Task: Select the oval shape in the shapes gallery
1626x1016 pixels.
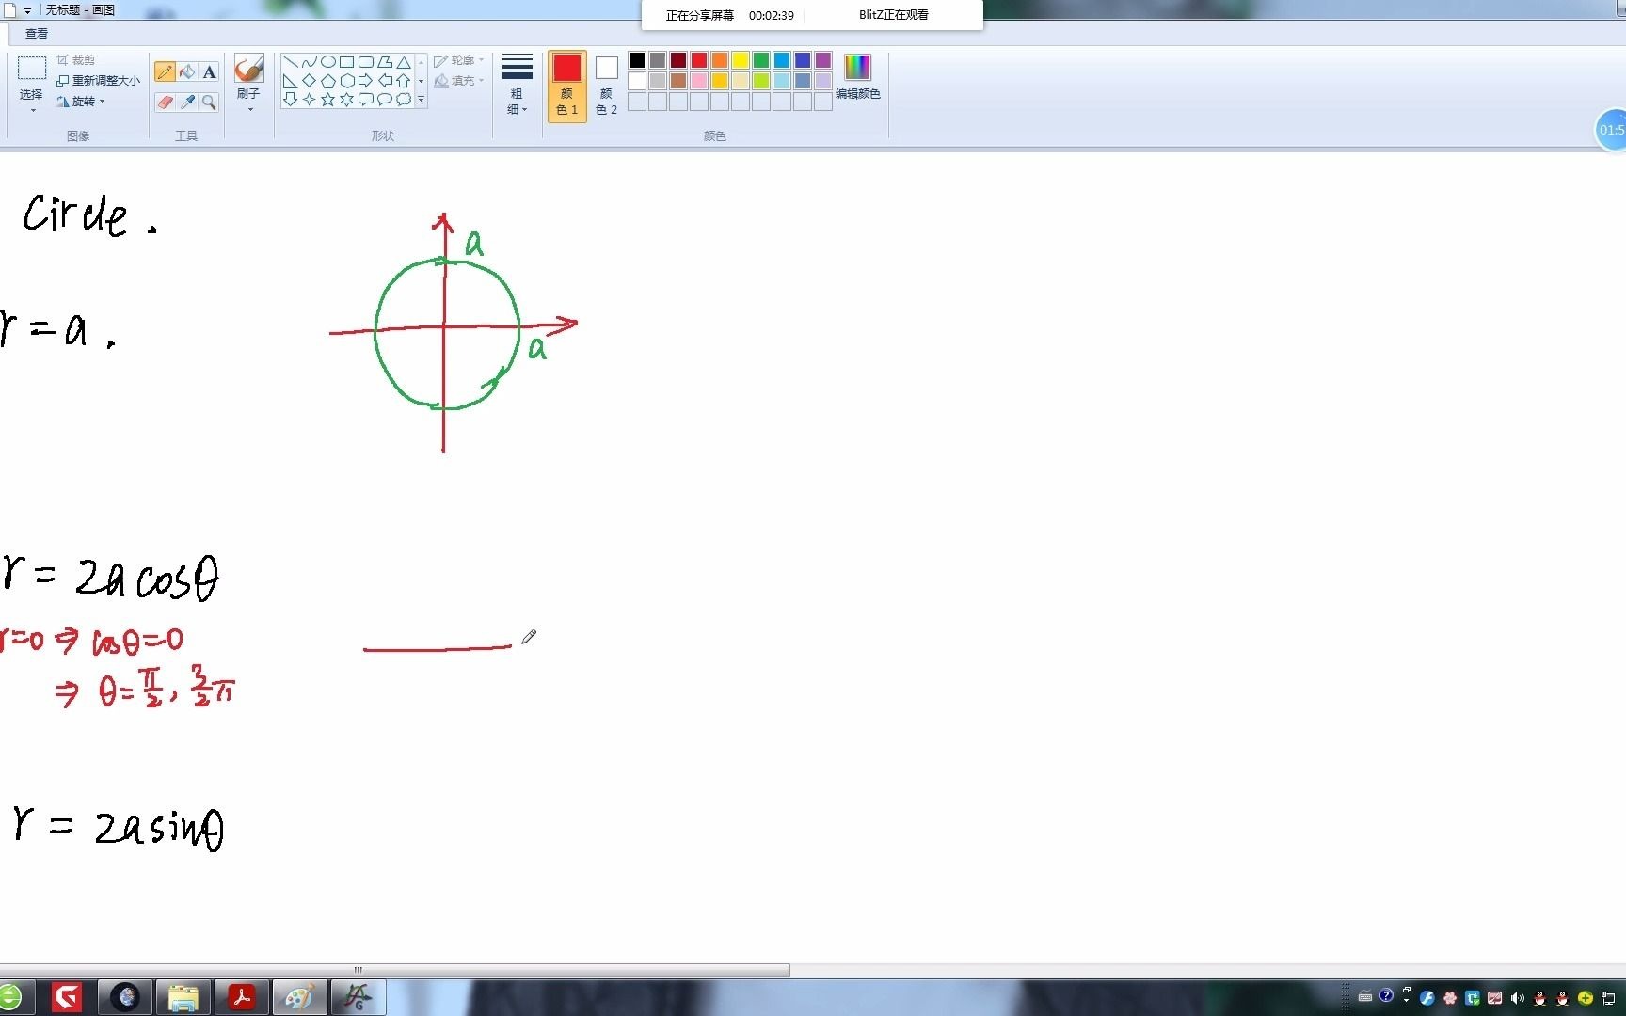Action: (x=330, y=60)
